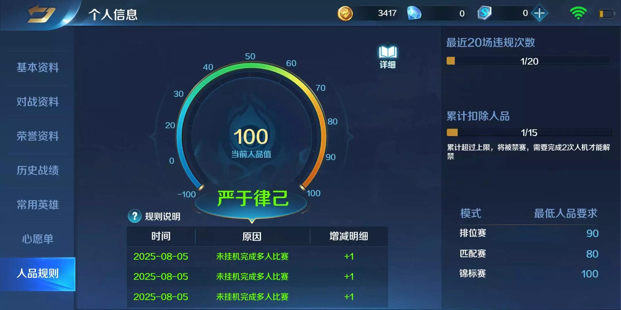
Task: Click the 累计扣除人品 progress bar
Action: pyautogui.click(x=528, y=132)
